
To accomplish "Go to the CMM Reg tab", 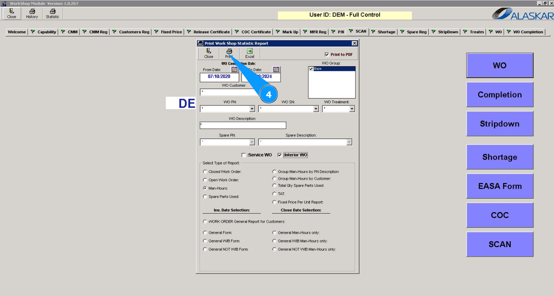I will 95,32.
